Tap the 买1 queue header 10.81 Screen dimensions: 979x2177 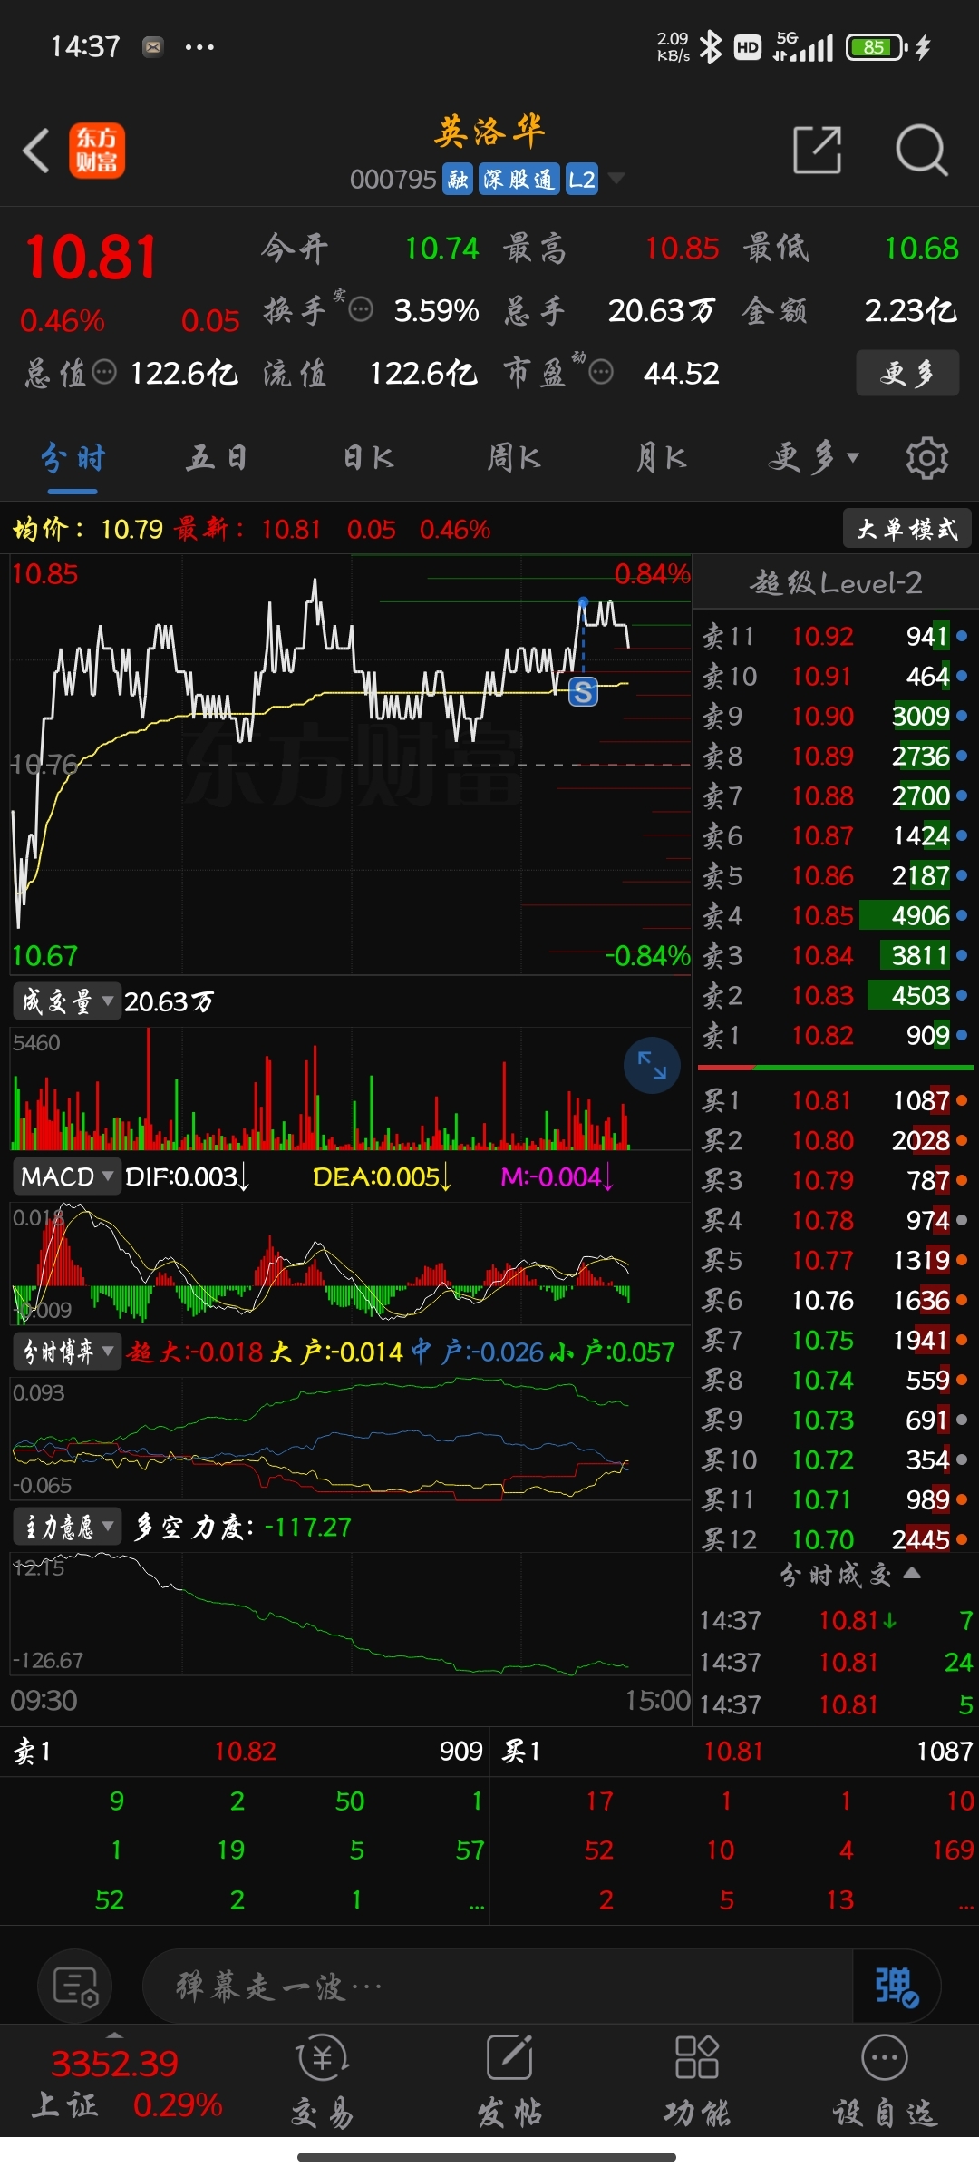click(x=735, y=1751)
